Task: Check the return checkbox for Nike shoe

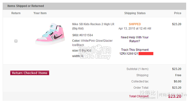Action: [16, 41]
